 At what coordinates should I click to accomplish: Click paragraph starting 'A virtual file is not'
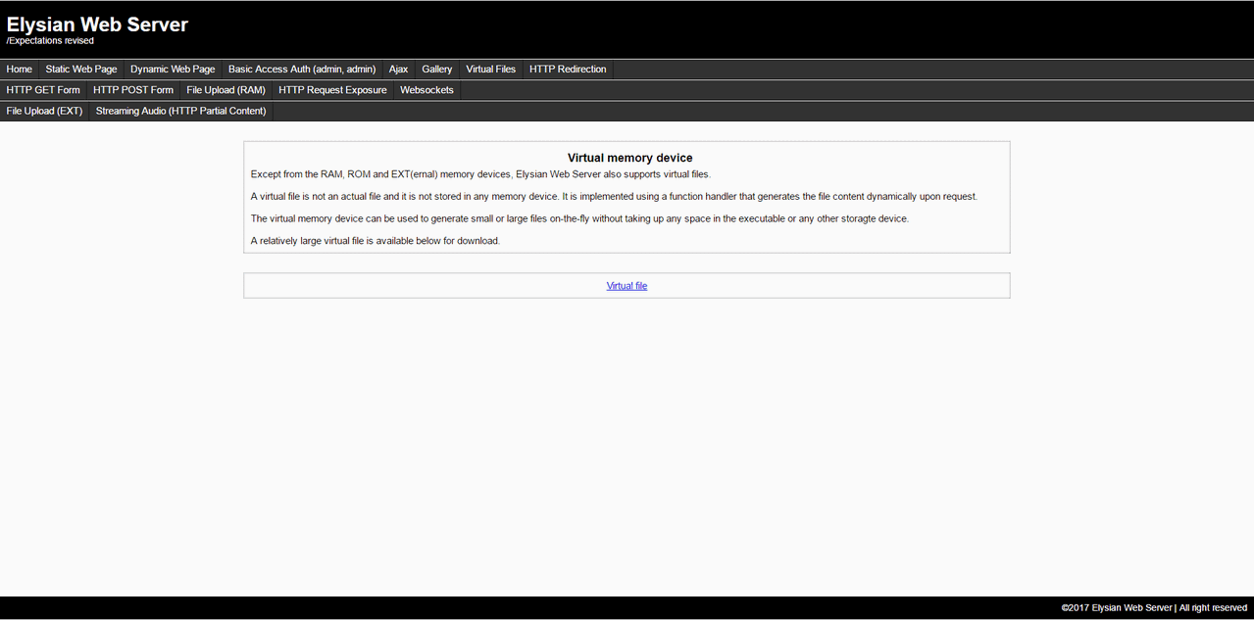[x=614, y=196]
